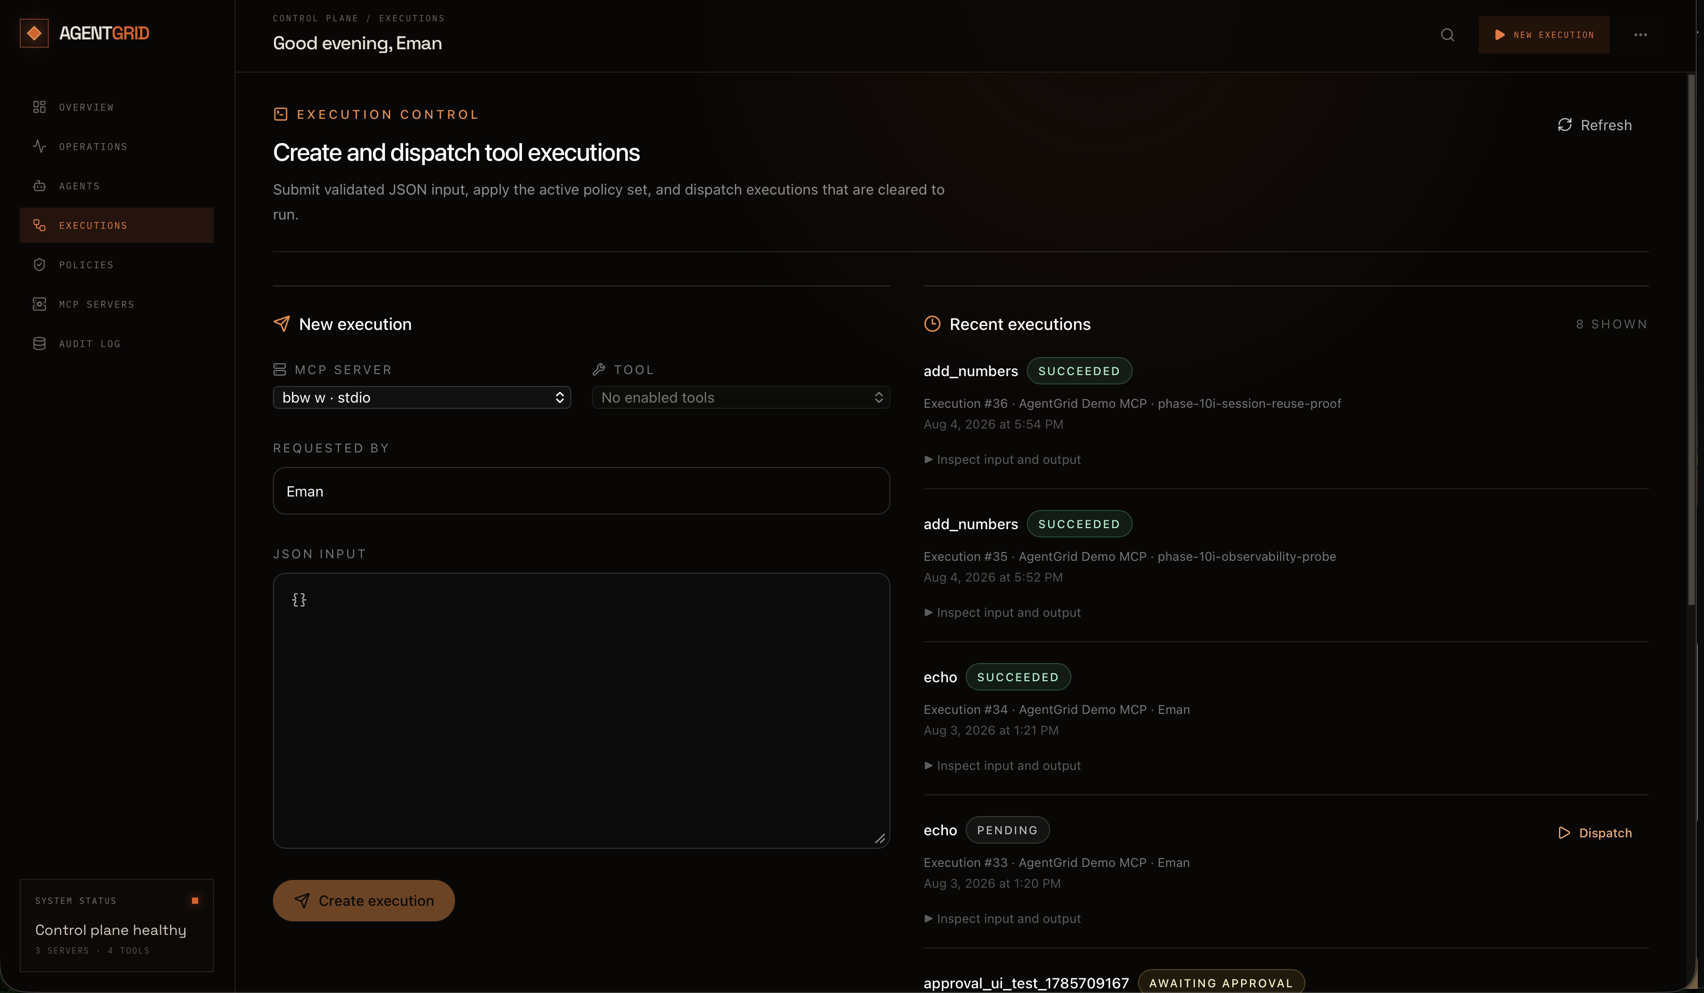Click the MCP Servers icon in sidebar
The height and width of the screenshot is (993, 1704).
point(39,304)
